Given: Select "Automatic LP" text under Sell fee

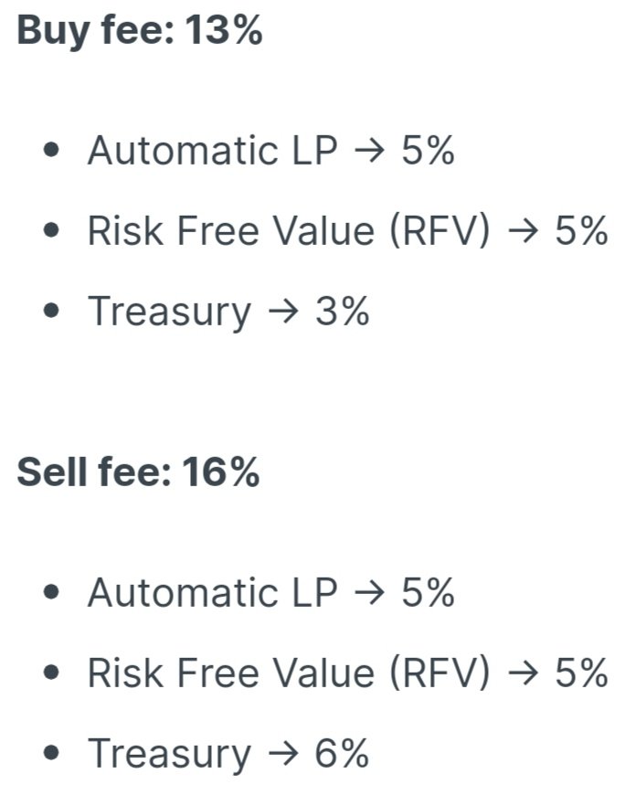Looking at the screenshot, I should [212, 592].
